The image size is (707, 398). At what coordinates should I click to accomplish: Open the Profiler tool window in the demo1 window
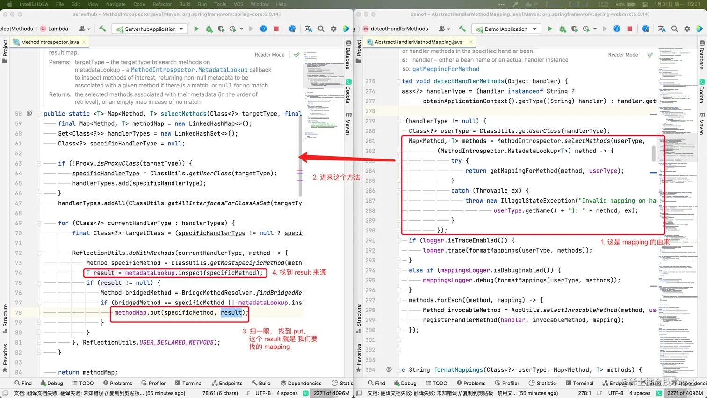tap(507, 383)
